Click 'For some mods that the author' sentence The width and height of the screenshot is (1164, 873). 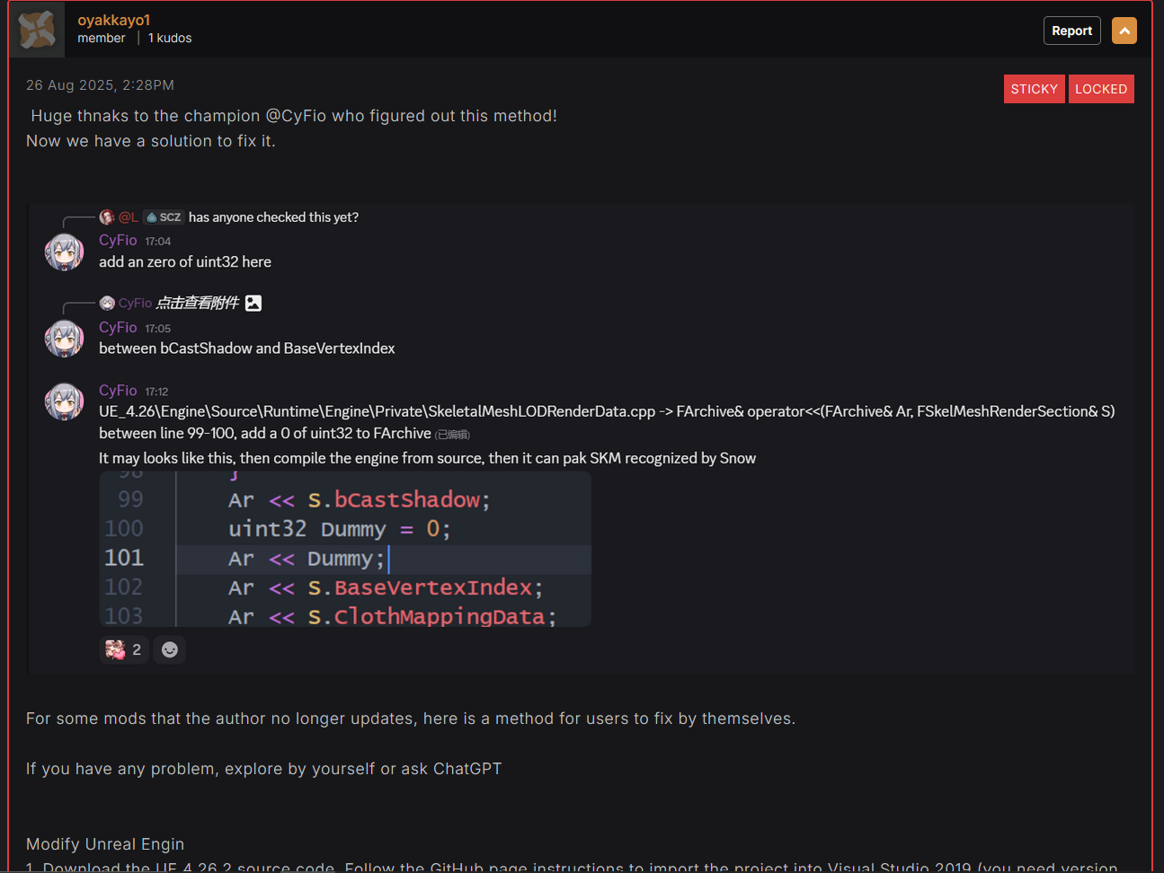point(411,719)
